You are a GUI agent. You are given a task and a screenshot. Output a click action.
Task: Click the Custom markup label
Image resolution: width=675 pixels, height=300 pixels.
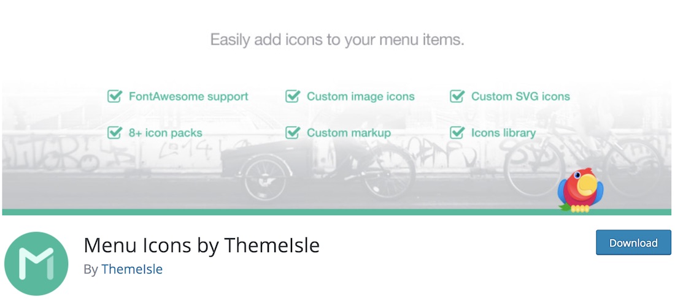click(x=349, y=132)
